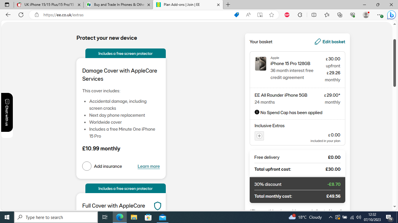The height and width of the screenshot is (223, 398).
Task: Click the Worldwide cover bullet
Action: (x=105, y=122)
